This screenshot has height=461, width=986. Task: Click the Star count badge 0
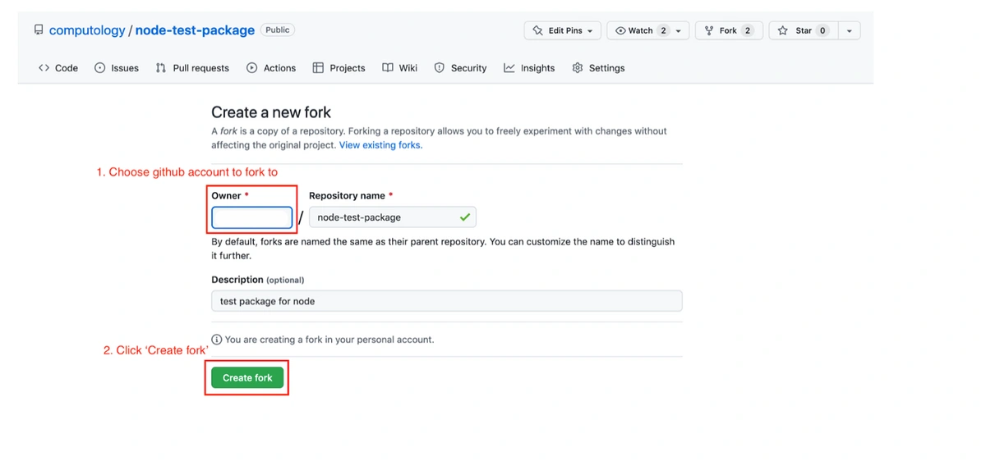click(822, 30)
